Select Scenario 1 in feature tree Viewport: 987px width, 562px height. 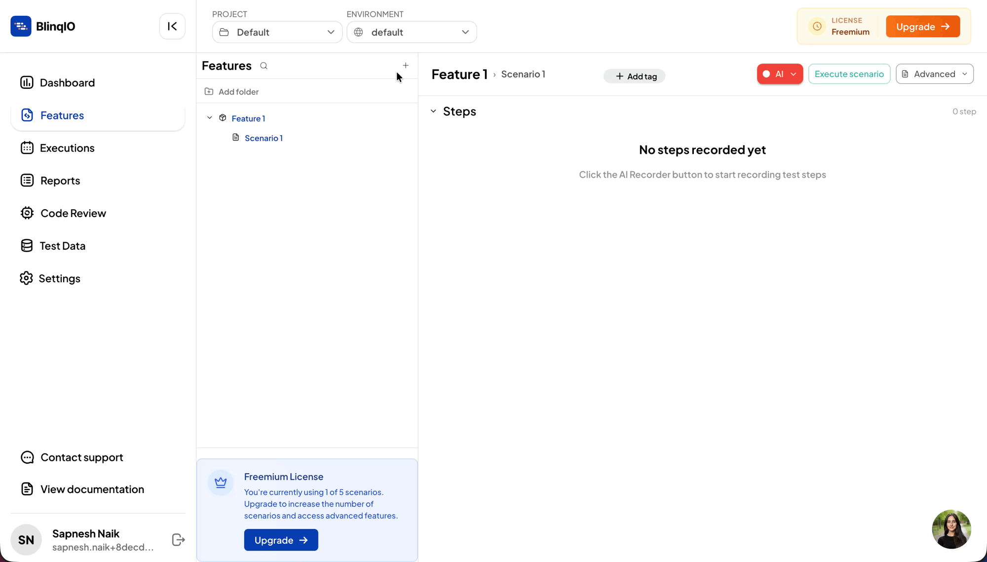coord(264,138)
